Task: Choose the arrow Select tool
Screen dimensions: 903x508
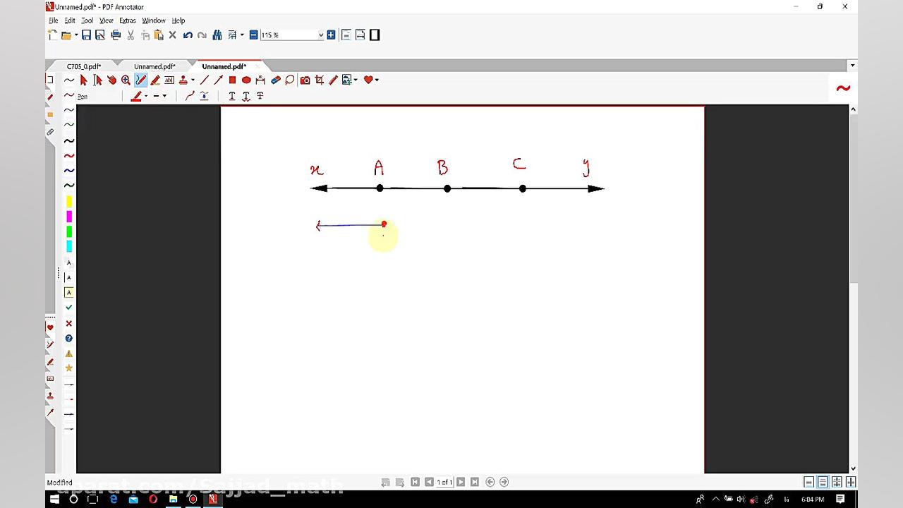Action: tap(83, 80)
